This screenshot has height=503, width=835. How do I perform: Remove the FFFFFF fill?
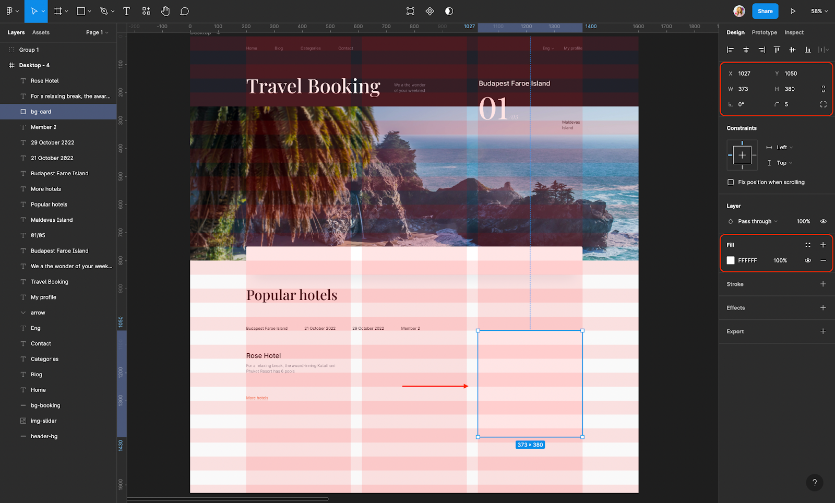click(823, 260)
